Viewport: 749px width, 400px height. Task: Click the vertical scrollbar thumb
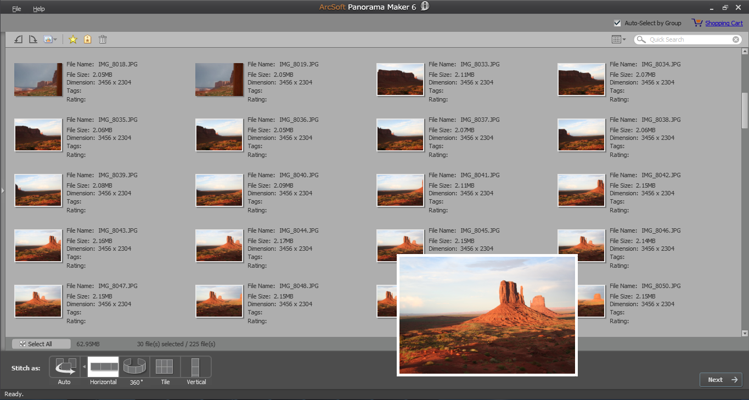(745, 110)
